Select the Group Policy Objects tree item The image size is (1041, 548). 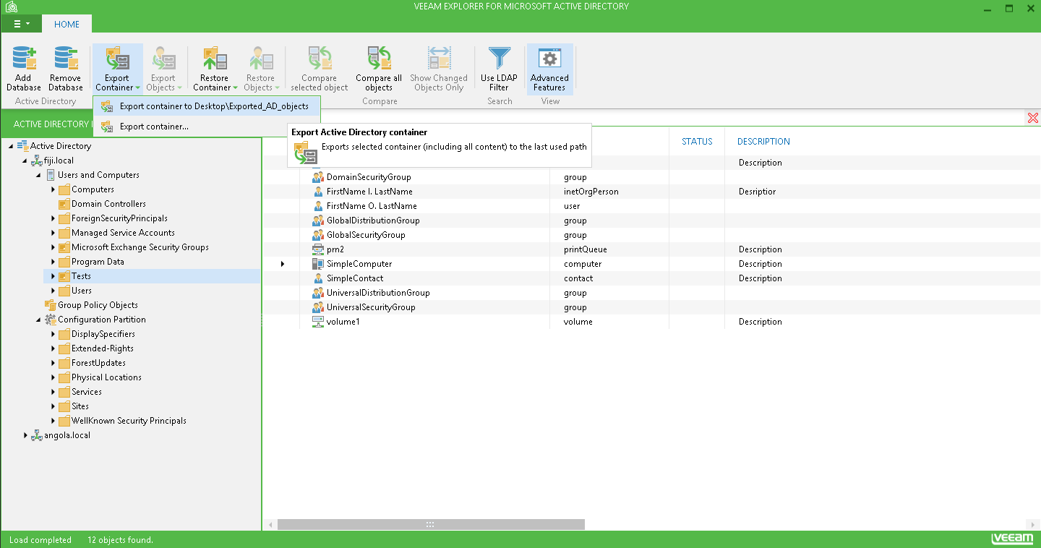tap(98, 305)
